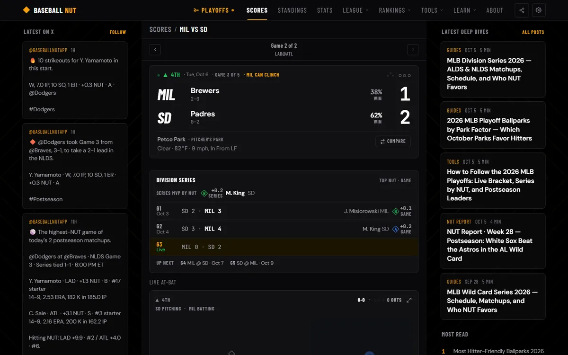
Task: Open the Stats page
Action: click(x=325, y=10)
